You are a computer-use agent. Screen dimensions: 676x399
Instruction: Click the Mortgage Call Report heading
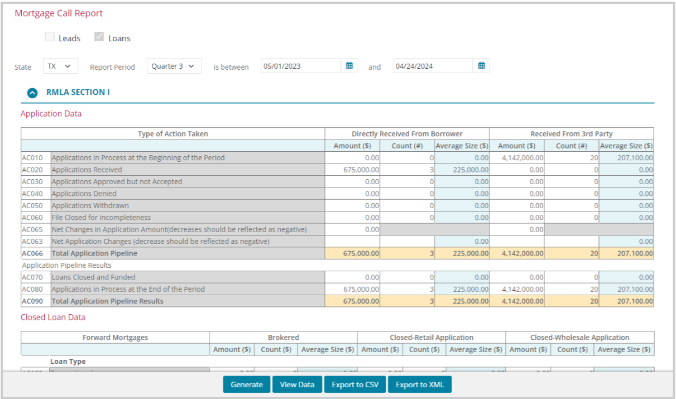[58, 13]
